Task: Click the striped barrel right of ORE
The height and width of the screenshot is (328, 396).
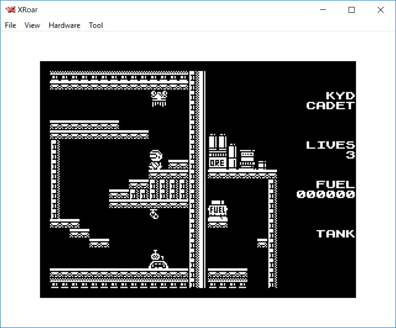Action: point(247,159)
